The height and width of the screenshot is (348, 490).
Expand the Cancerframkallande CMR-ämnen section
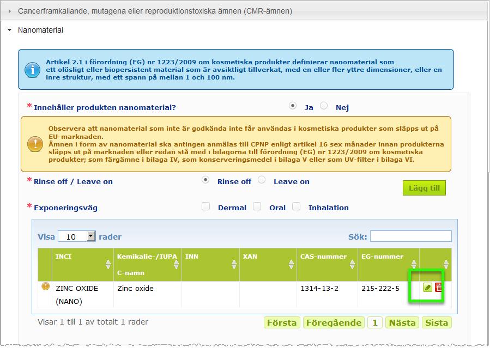click(155, 11)
